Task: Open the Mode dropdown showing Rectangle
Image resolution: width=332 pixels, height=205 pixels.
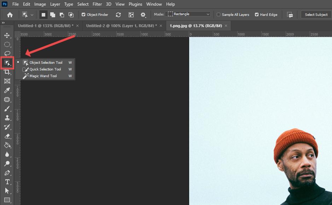Action: pos(188,14)
